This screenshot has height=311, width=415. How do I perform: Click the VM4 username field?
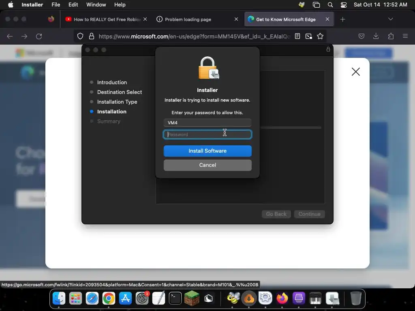[x=207, y=123]
